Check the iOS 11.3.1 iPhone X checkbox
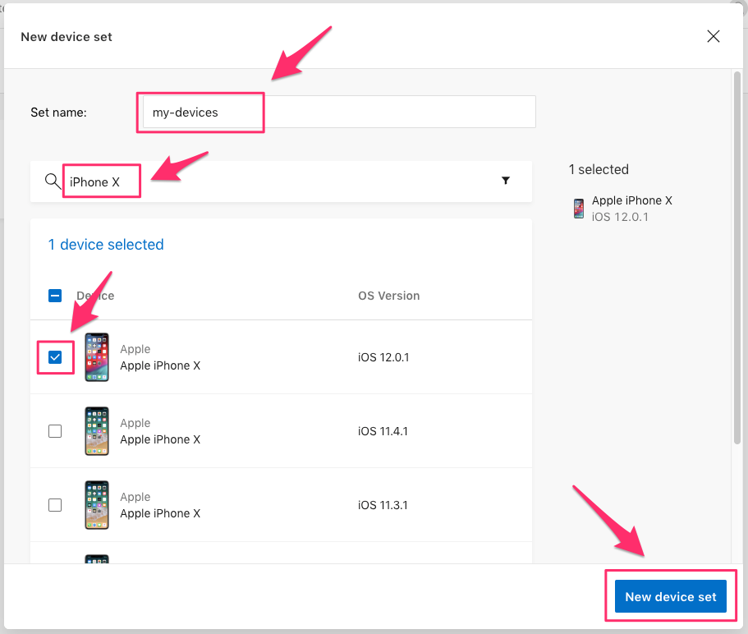The height and width of the screenshot is (634, 748). coord(55,505)
